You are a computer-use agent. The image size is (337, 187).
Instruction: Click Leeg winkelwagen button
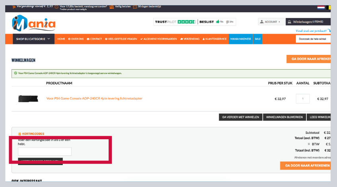point(319,117)
